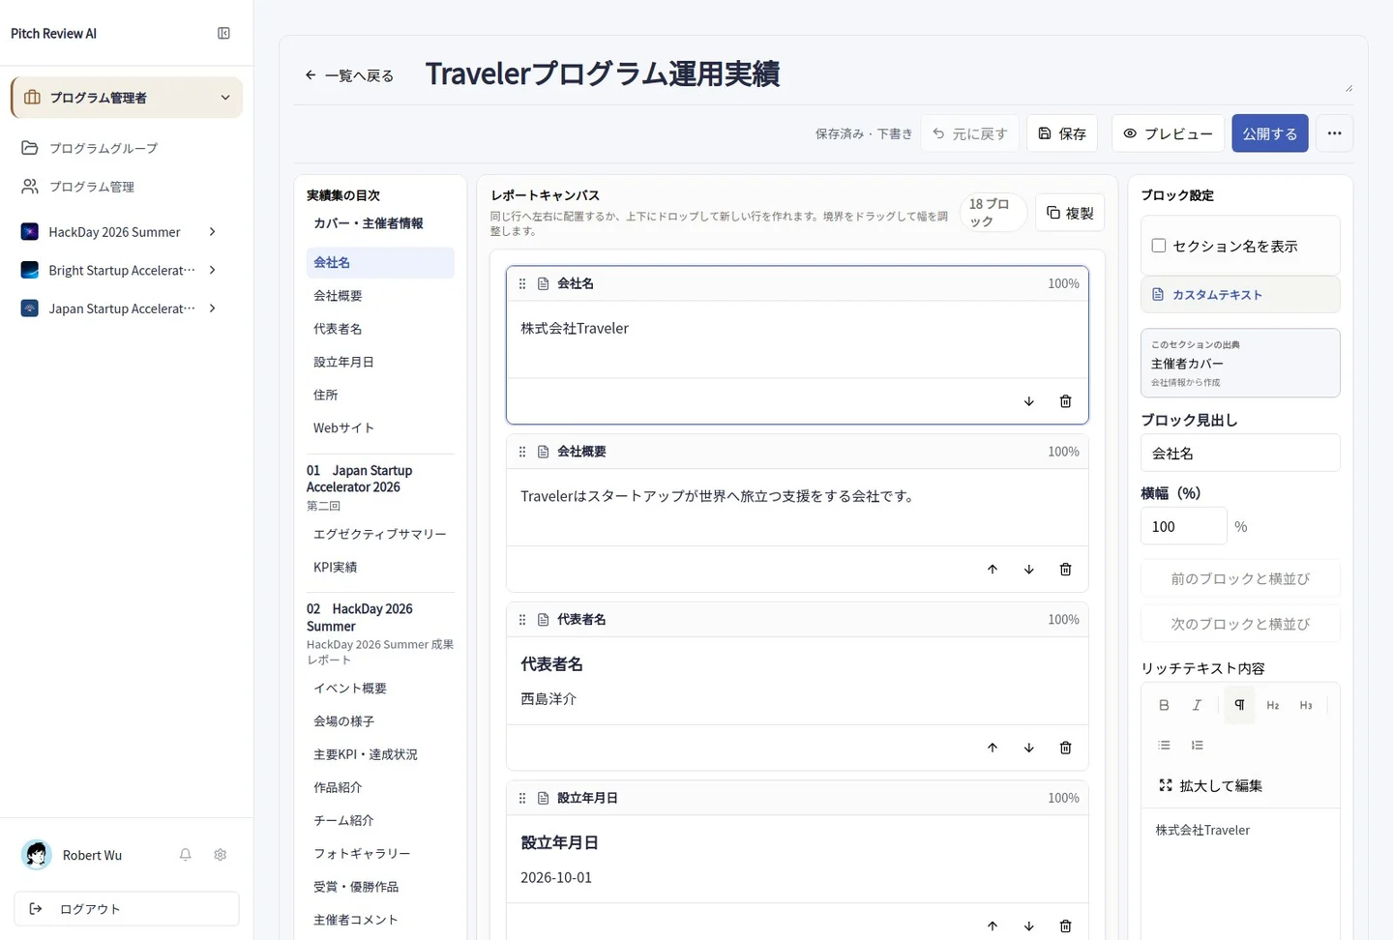Expand HackDay 2026 Summer chevron
The height and width of the screenshot is (940, 1393).
coord(212,232)
